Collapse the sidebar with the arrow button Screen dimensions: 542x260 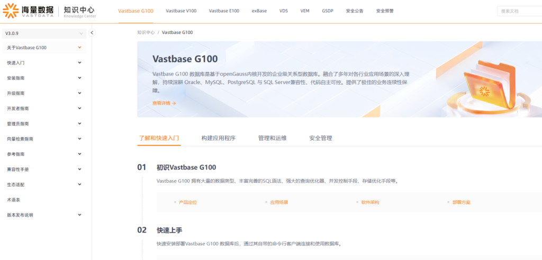pyautogui.click(x=92, y=33)
